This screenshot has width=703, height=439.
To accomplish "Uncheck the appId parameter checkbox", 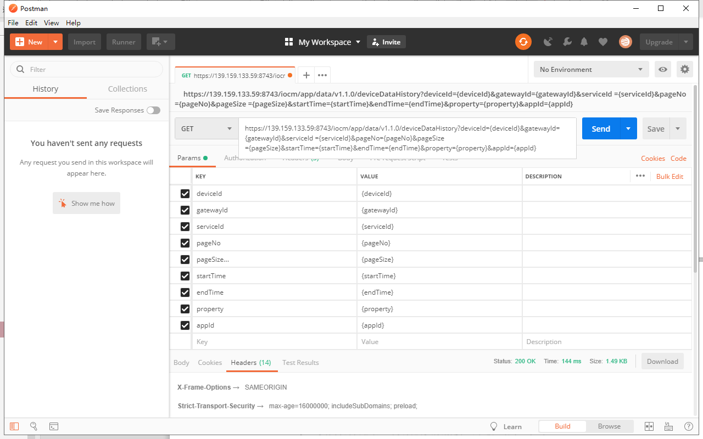I will (x=185, y=325).
